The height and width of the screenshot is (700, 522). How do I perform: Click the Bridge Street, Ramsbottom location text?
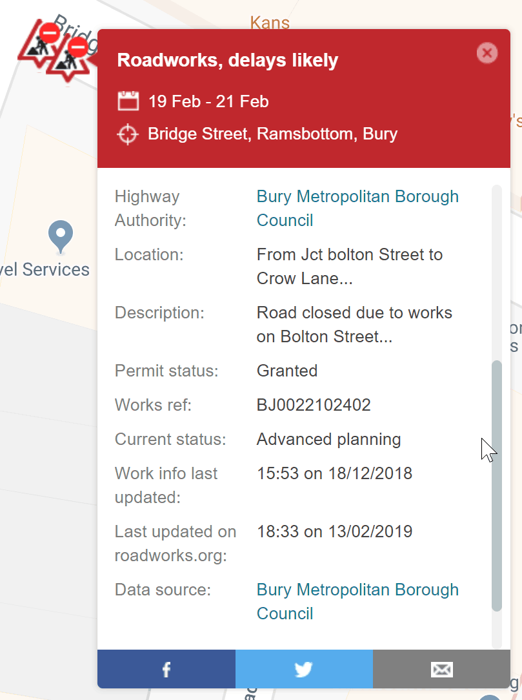coord(272,134)
